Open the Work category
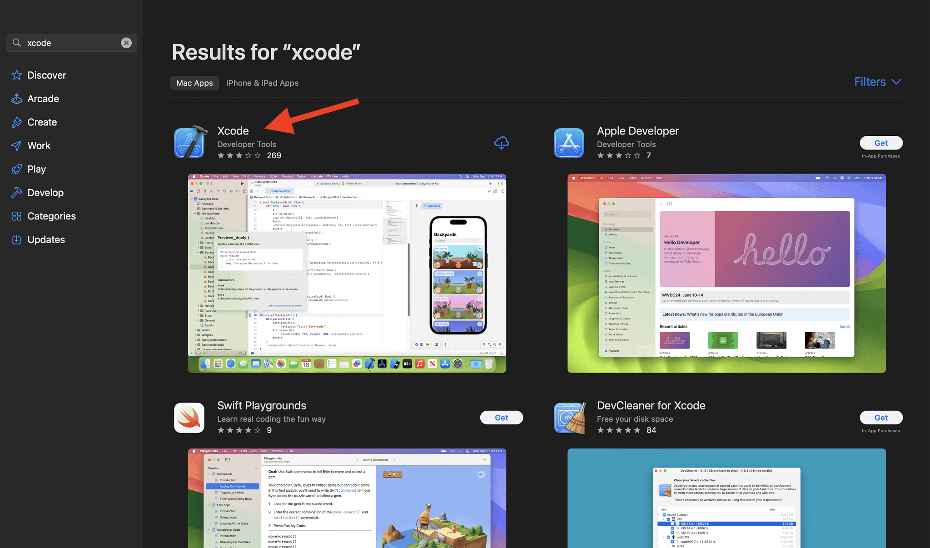 point(39,145)
